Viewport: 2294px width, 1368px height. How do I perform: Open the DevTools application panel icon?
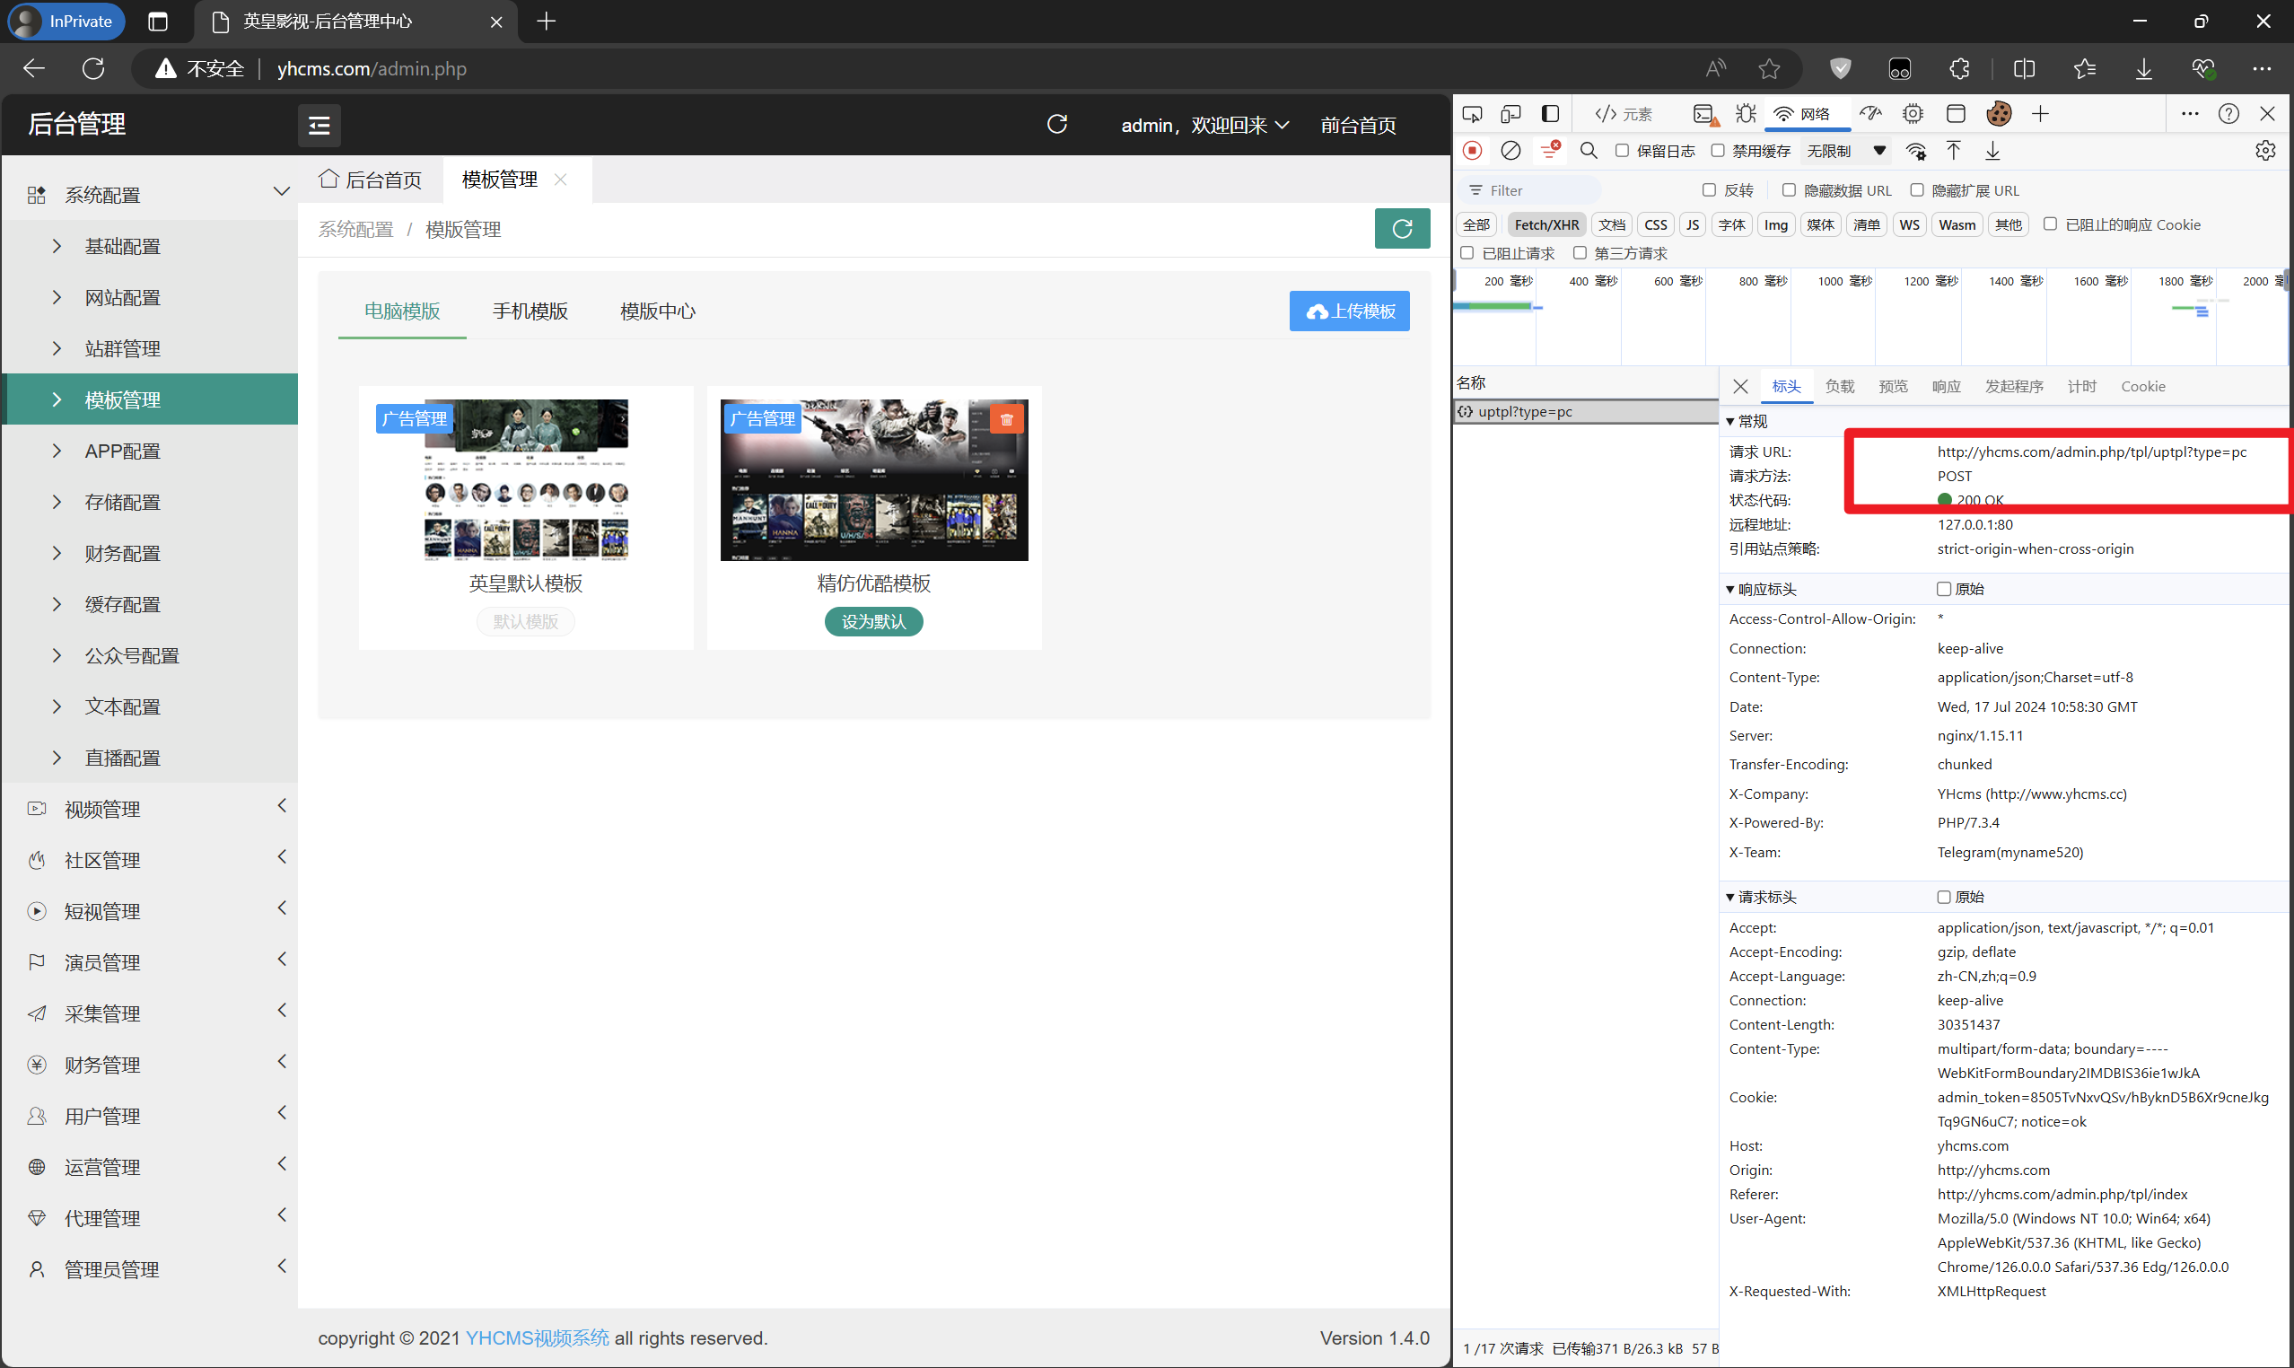coord(1955,114)
